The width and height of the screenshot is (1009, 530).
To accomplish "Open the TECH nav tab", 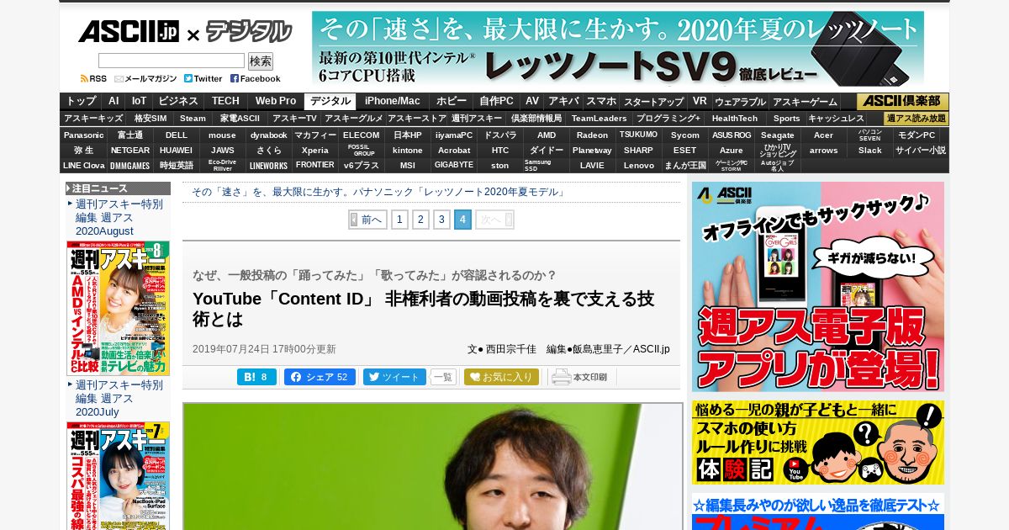I will (x=225, y=101).
